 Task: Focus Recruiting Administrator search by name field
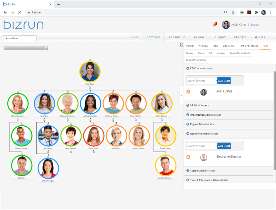click(202, 146)
